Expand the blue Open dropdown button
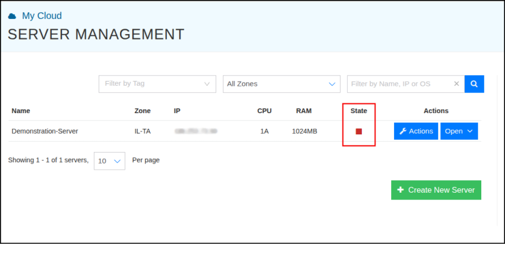The image size is (505, 262). pyautogui.click(x=459, y=131)
